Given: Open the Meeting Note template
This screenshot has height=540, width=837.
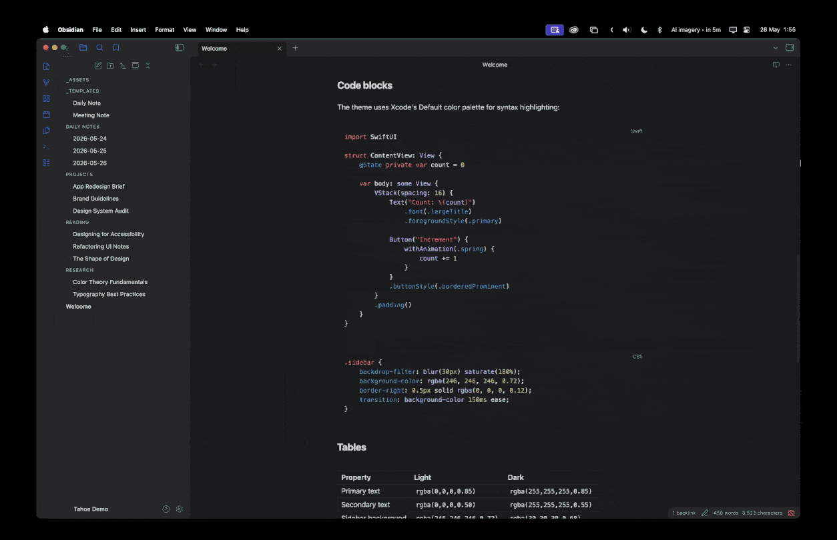Looking at the screenshot, I should (91, 115).
